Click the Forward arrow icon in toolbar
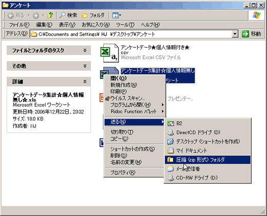This screenshot has width=267, height=216. [36, 15]
